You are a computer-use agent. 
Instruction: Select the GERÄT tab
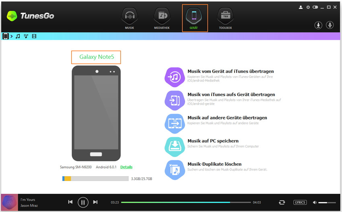tap(194, 19)
